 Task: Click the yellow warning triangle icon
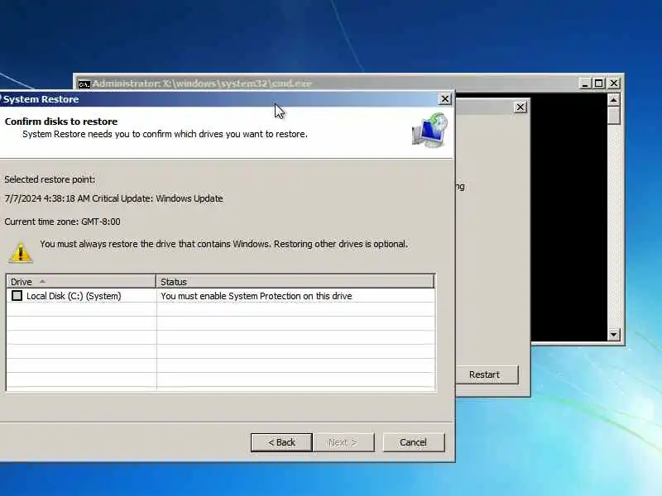click(x=20, y=253)
